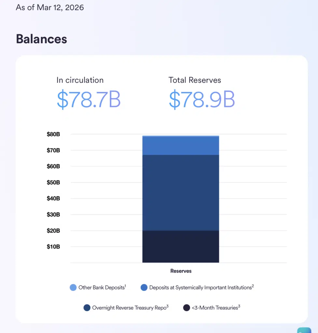The height and width of the screenshot is (333, 318).
Task: Select the Overnight Reverse Repo bar segment
Action: pos(181,193)
